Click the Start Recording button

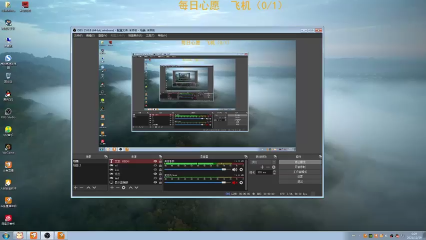(x=300, y=167)
